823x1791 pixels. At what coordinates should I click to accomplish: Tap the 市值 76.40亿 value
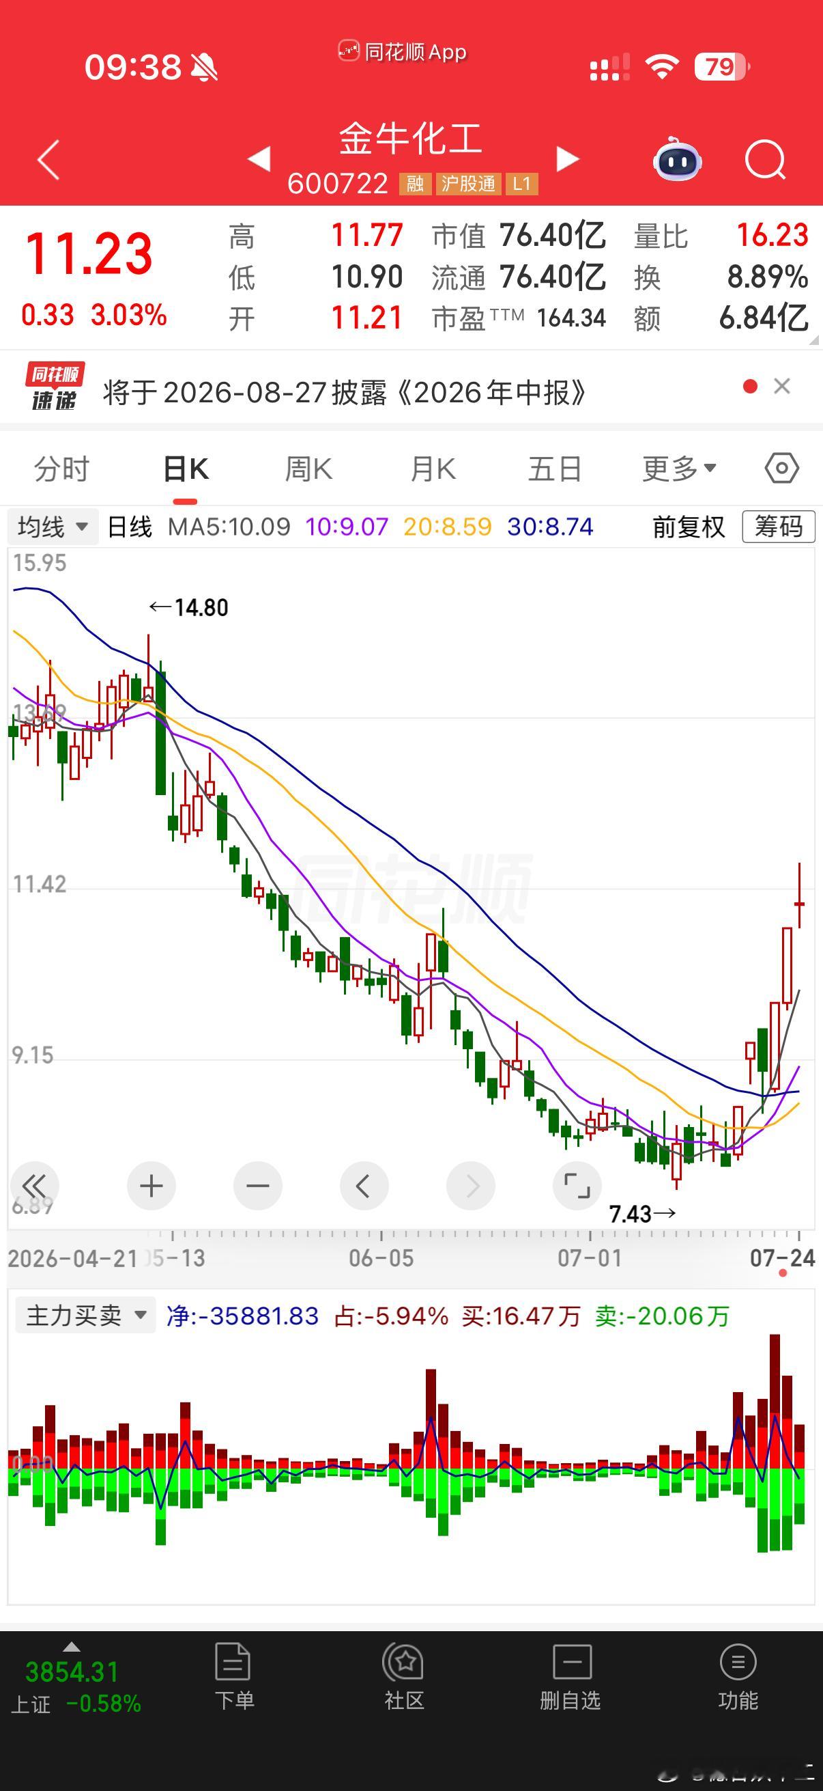[552, 236]
